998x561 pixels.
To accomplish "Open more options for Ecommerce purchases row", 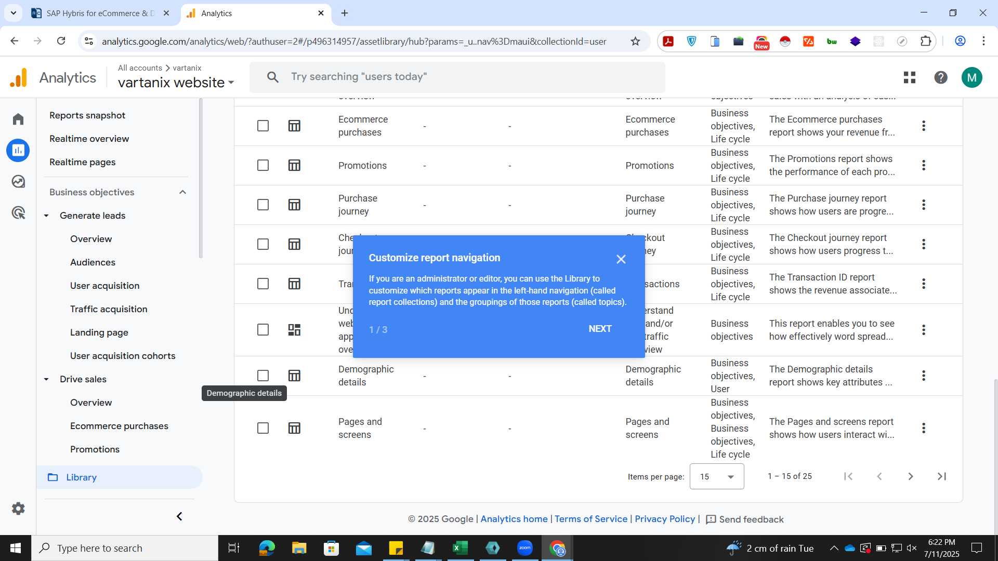I will point(924,126).
